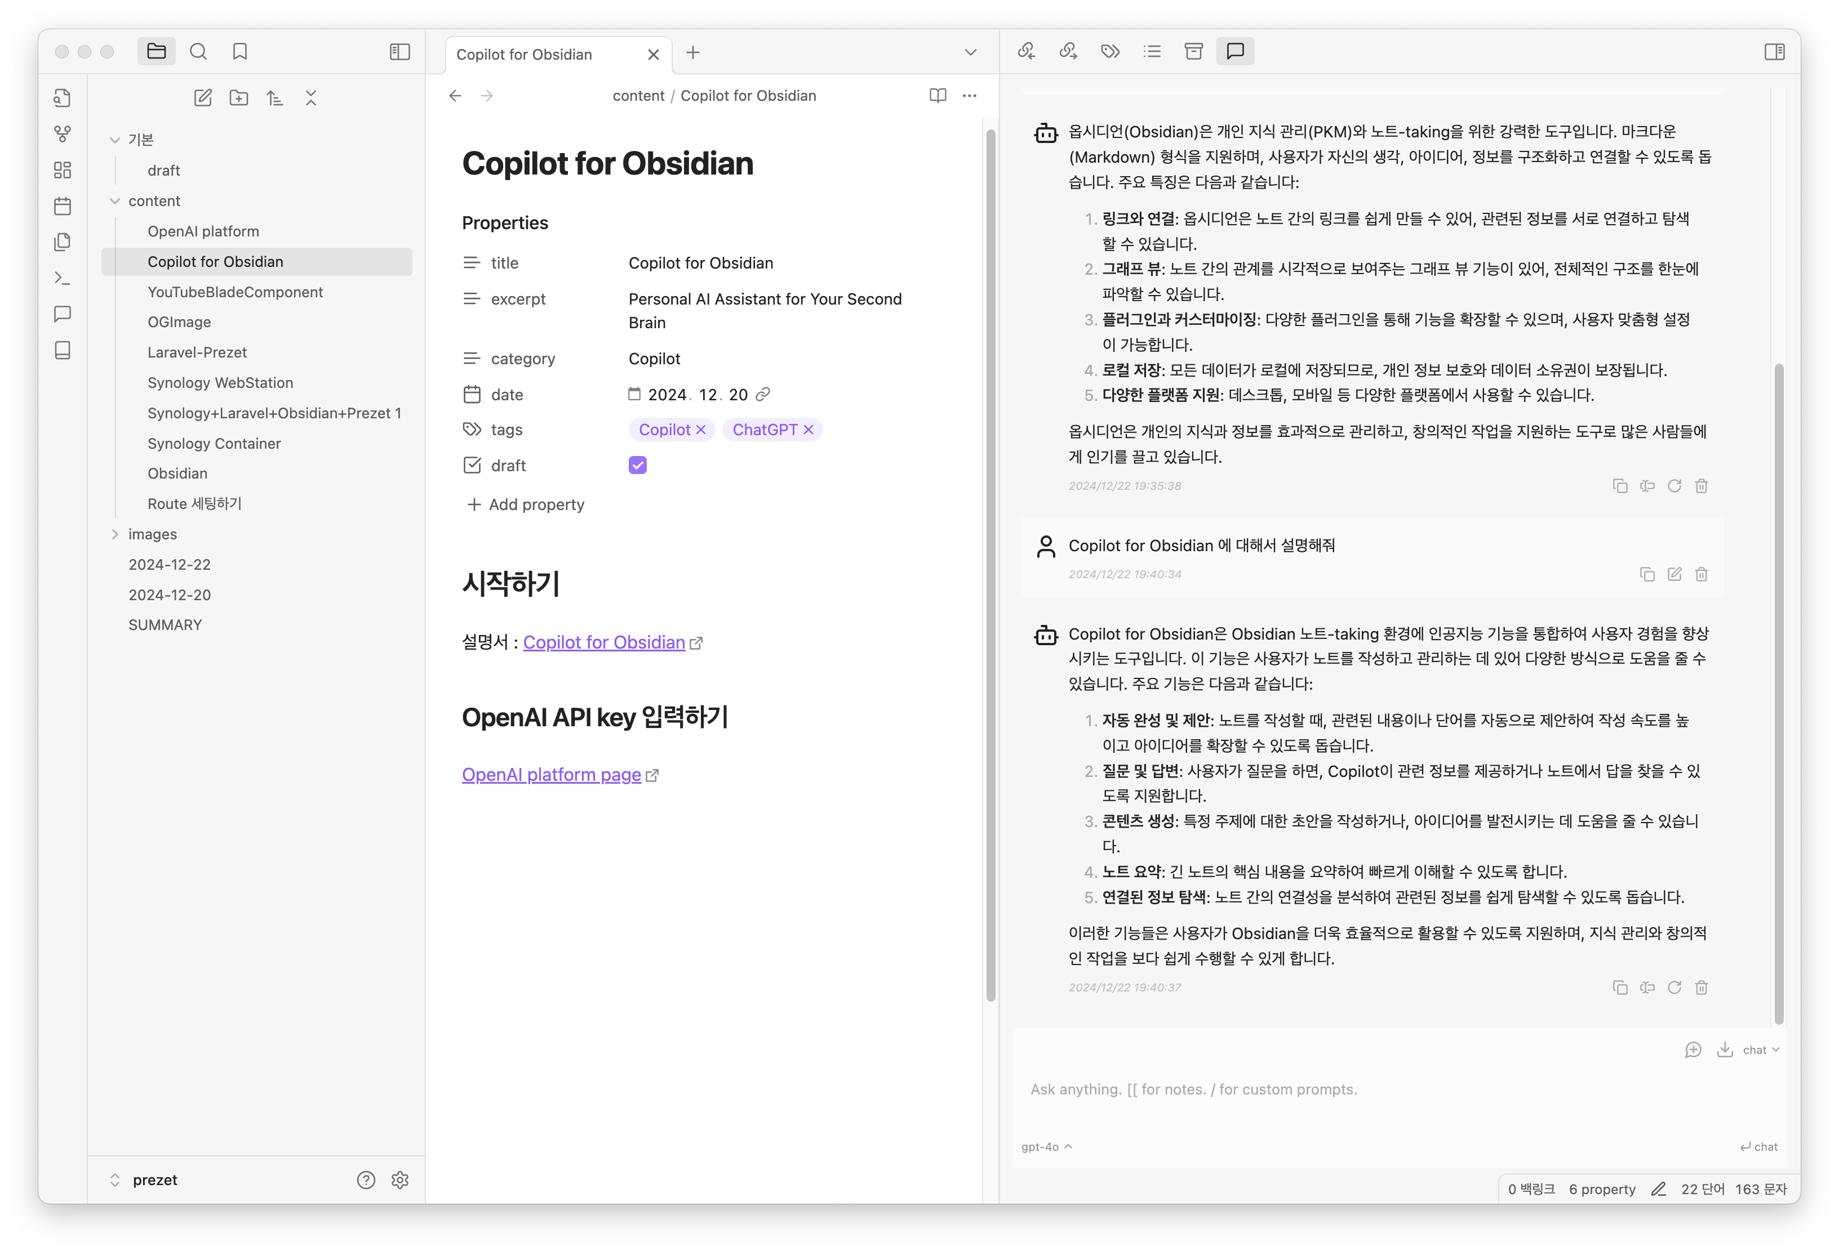
Task: Open note more options menu
Action: [969, 96]
